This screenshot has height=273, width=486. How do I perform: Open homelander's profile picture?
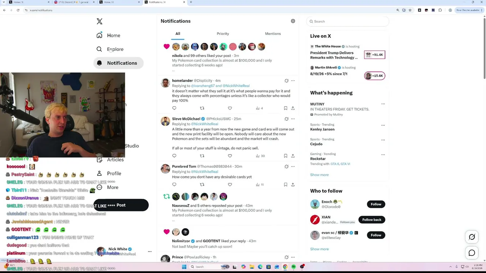tap(165, 83)
